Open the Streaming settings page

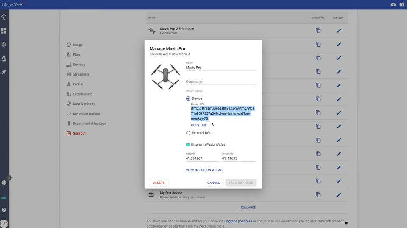coord(78,74)
